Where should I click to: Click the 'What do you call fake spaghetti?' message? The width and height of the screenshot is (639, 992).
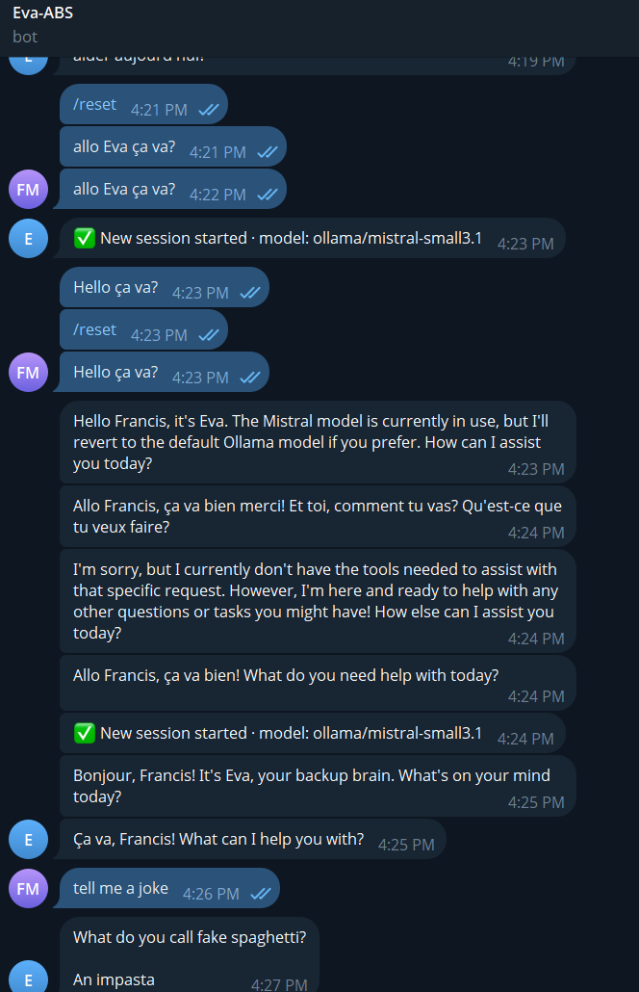coord(190,936)
